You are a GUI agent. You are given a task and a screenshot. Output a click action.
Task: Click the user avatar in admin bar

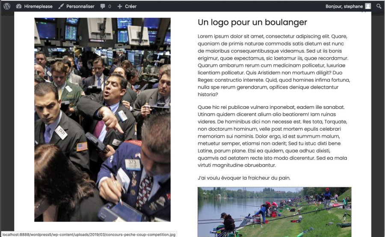click(368, 6)
